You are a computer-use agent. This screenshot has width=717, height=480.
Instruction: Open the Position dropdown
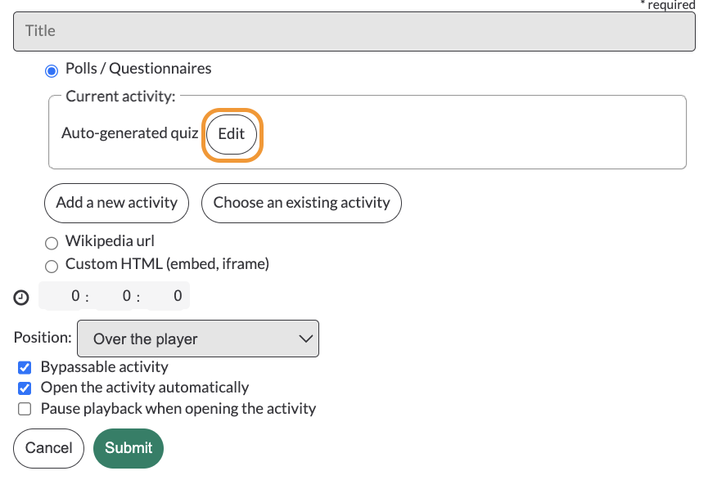coord(198,339)
